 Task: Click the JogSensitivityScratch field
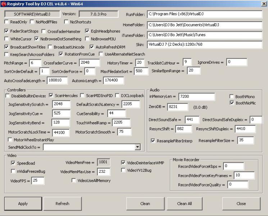62,104
